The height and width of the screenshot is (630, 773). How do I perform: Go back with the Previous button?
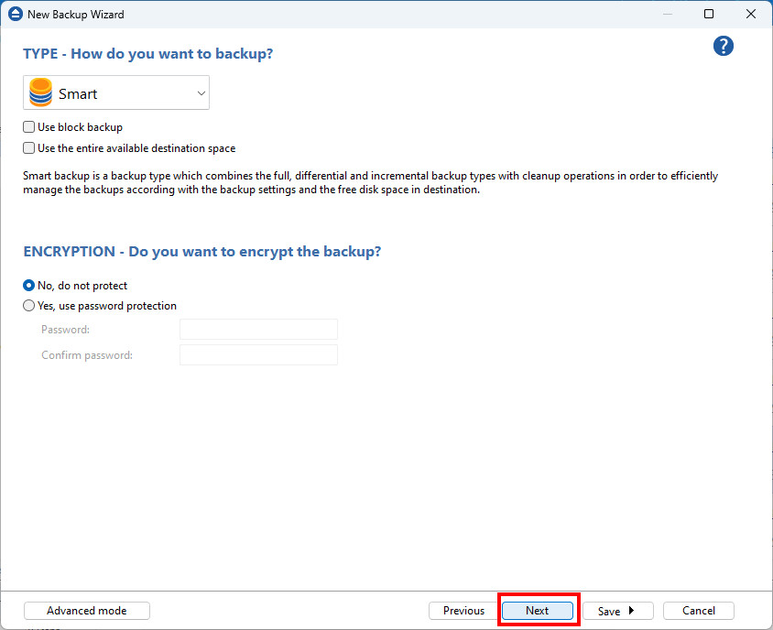coord(463,611)
